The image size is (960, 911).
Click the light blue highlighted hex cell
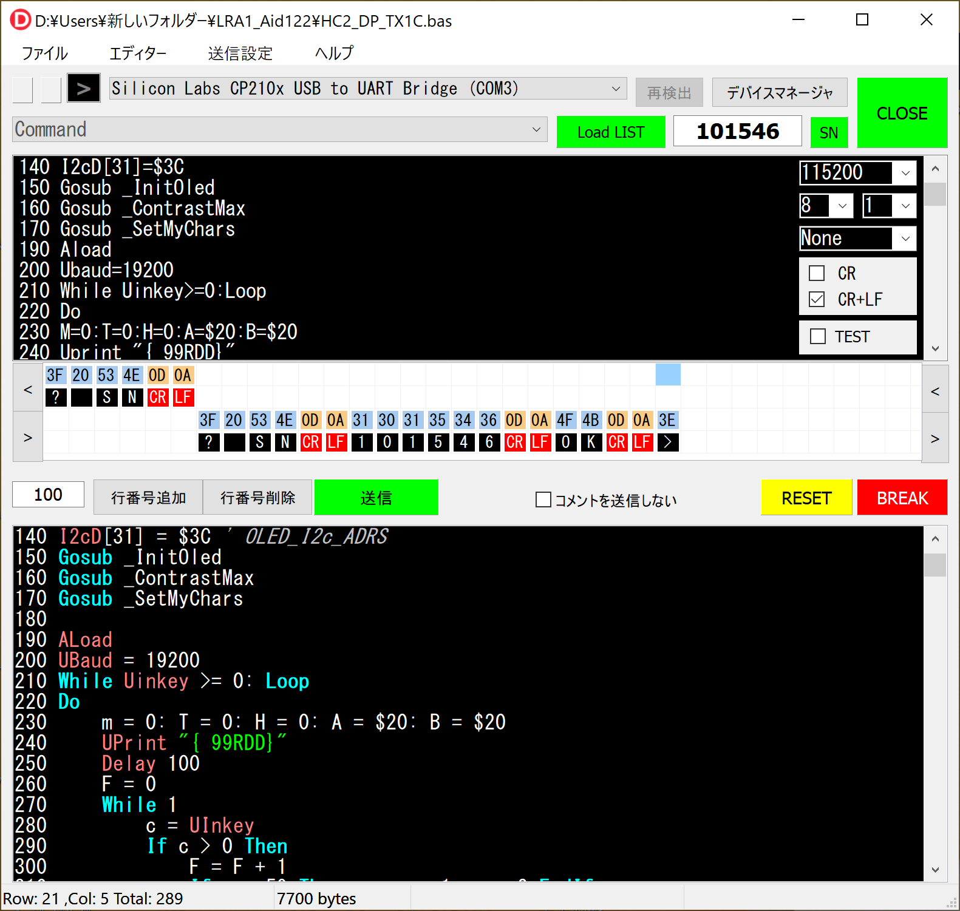(668, 375)
